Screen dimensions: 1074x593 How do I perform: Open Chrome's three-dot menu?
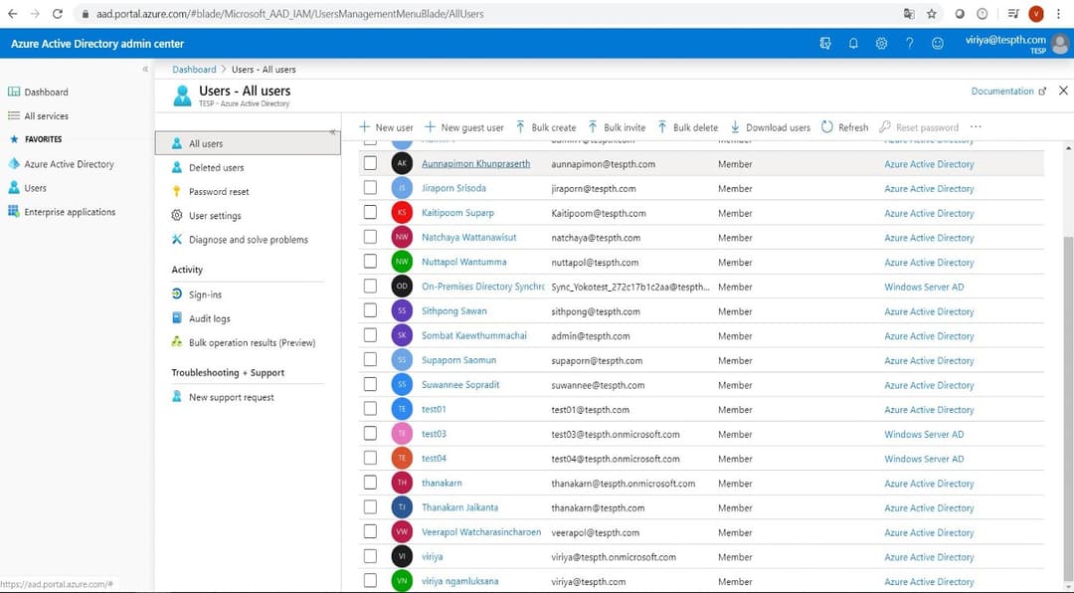click(x=1059, y=14)
